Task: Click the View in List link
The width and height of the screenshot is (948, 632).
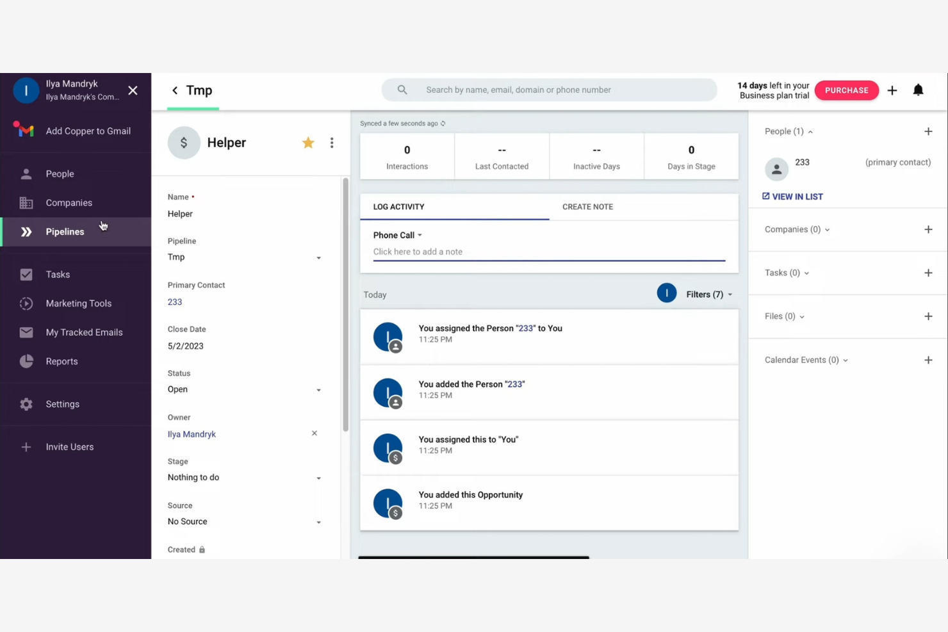Action: point(792,197)
